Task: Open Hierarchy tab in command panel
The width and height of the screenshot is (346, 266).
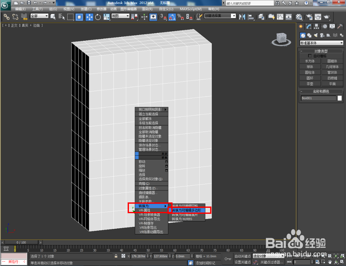Action: pyautogui.click(x=316, y=27)
